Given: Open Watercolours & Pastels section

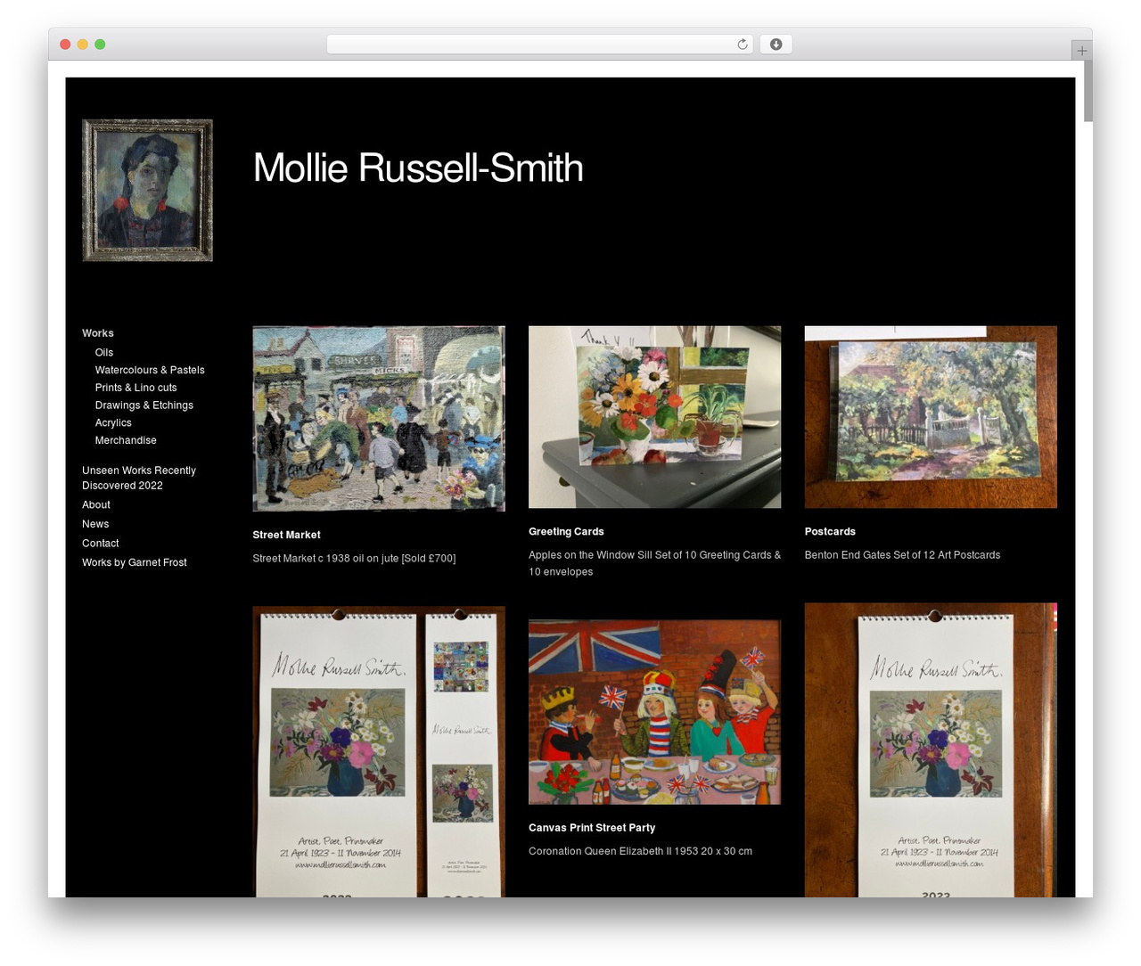Looking at the screenshot, I should coord(150,370).
